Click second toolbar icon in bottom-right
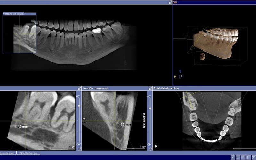The width and height of the screenshot is (256, 160). point(238,157)
